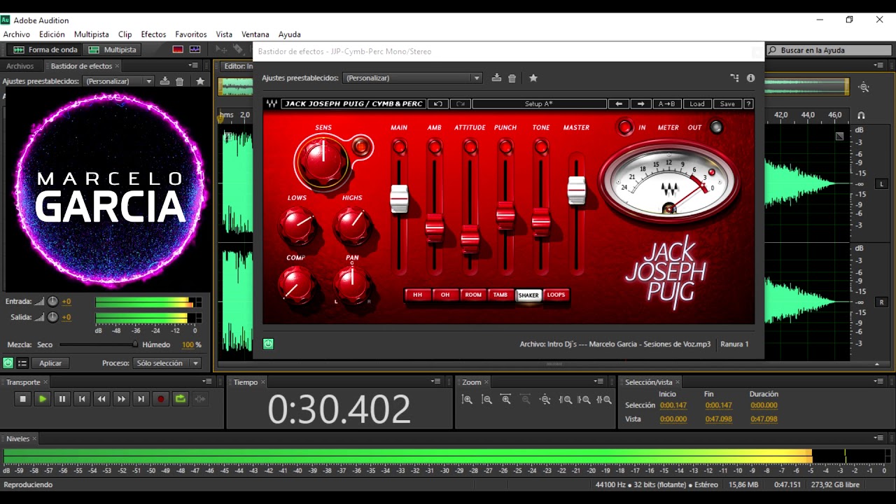
Task: Click the SENS knob
Action: (x=323, y=160)
